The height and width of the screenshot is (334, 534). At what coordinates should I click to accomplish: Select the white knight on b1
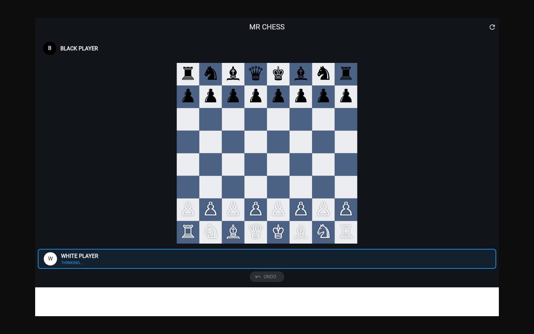[x=210, y=232]
